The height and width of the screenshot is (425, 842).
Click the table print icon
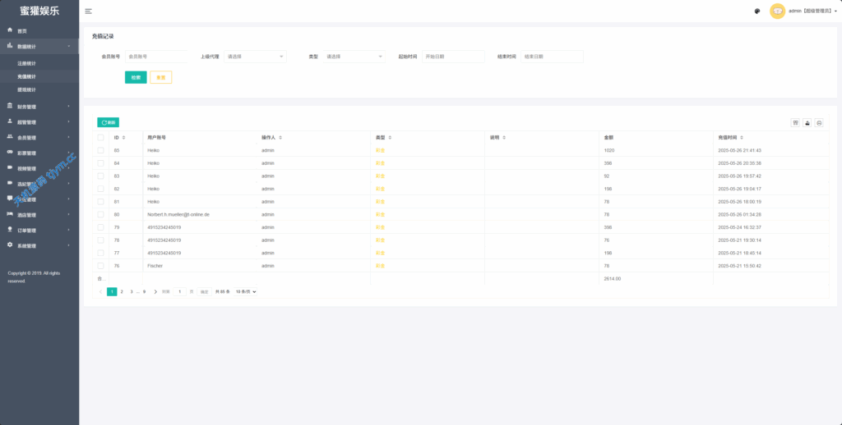click(x=819, y=122)
